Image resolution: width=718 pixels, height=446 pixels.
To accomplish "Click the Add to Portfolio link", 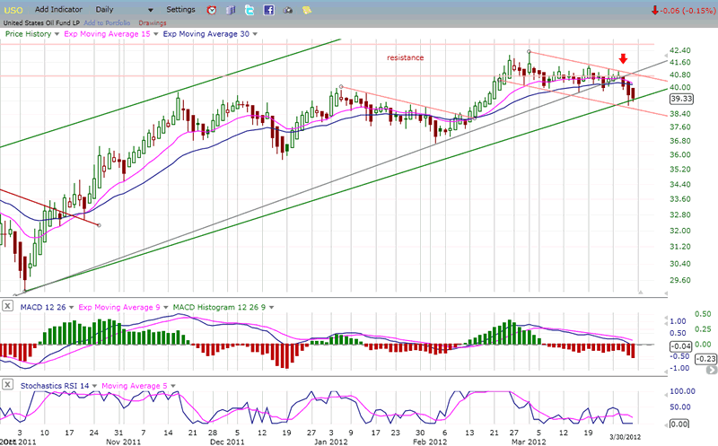I will click(107, 22).
